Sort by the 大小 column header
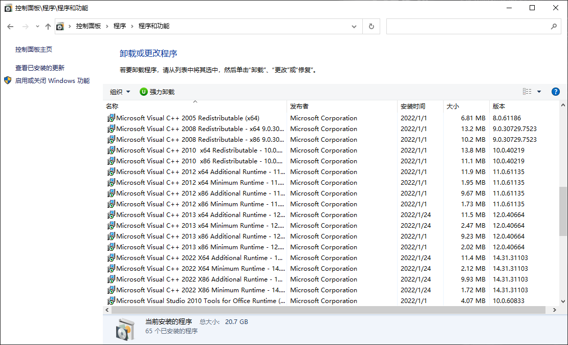 coord(466,106)
